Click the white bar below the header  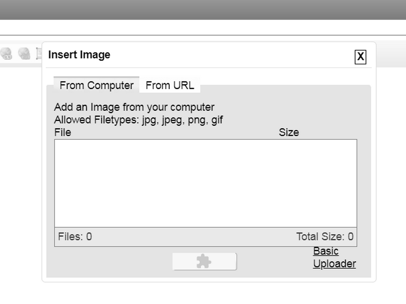203,27
